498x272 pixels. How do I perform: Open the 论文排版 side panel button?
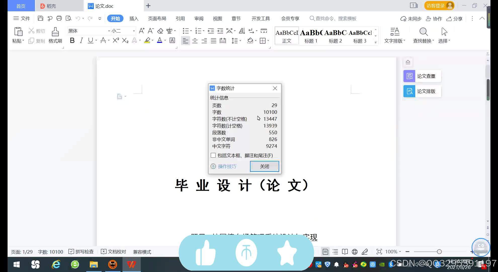(x=422, y=91)
